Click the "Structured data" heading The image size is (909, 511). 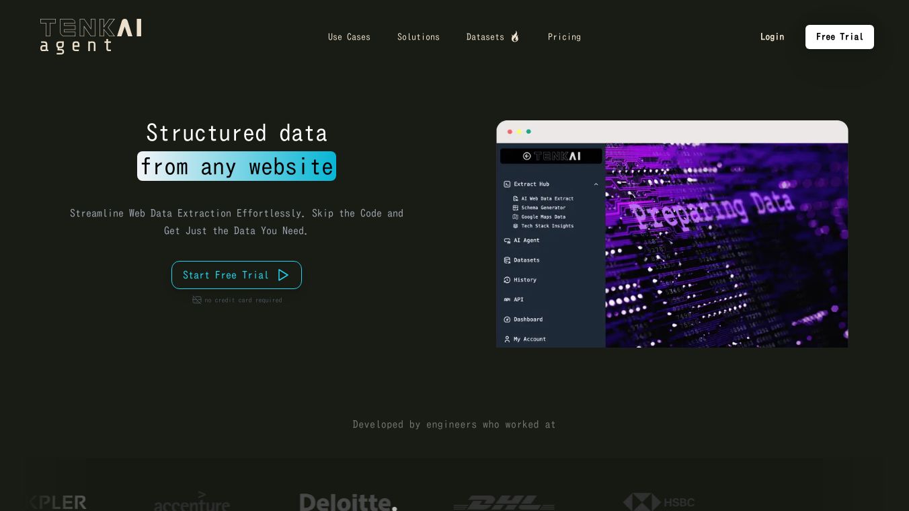pyautogui.click(x=237, y=133)
